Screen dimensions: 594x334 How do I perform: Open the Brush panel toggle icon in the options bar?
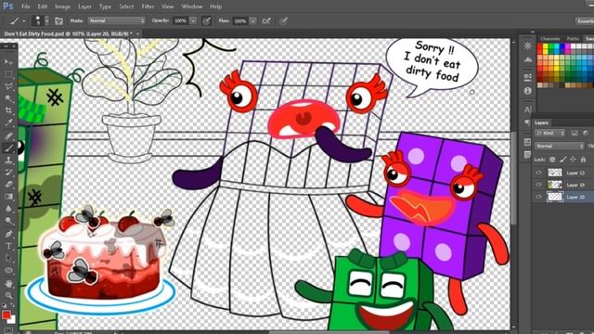(58, 21)
